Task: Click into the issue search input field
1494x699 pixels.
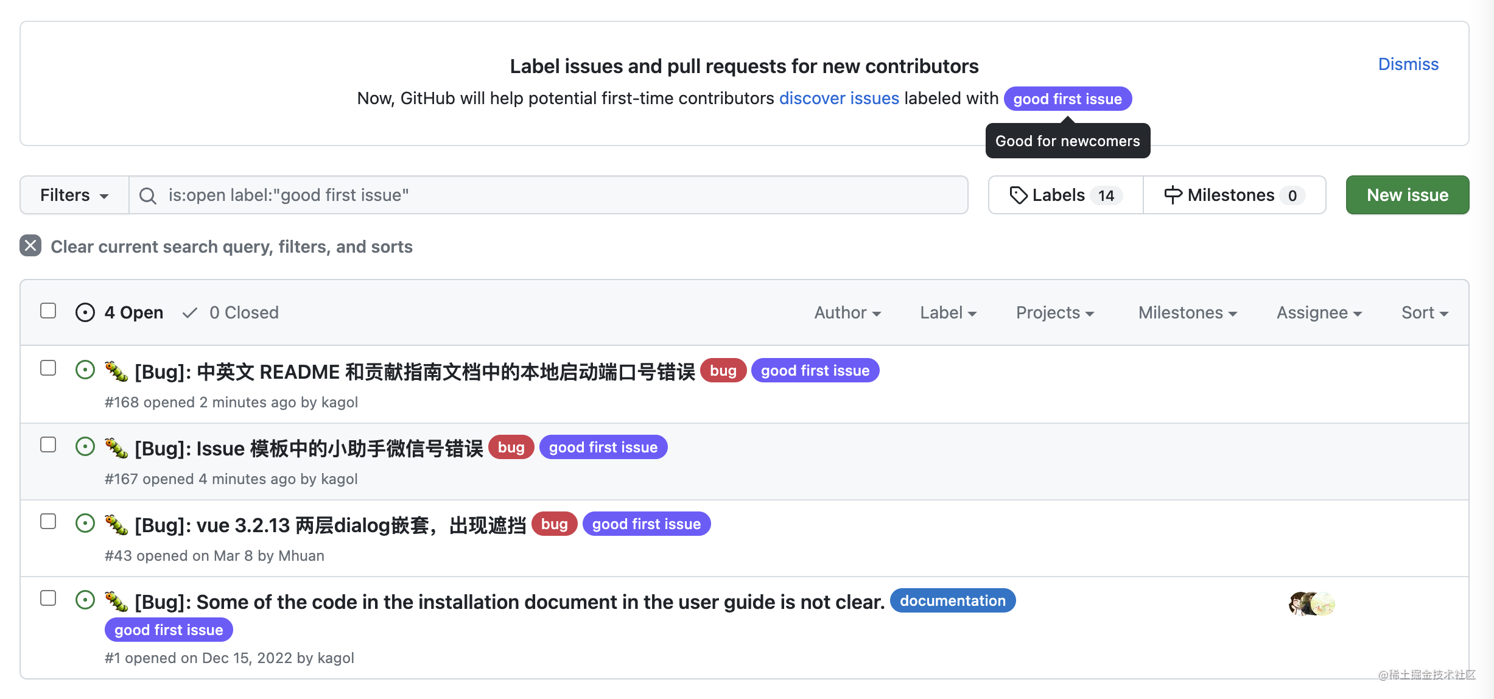Action: coord(548,195)
